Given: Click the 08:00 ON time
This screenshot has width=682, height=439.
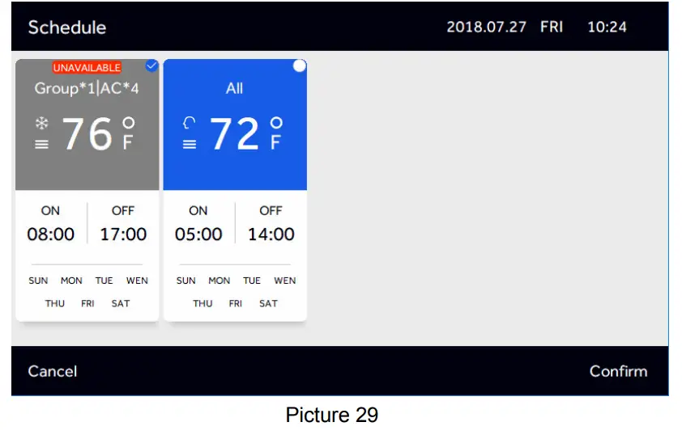Looking at the screenshot, I should point(50,234).
